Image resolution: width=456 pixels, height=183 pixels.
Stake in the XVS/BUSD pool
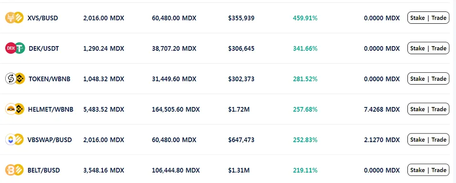click(x=417, y=18)
